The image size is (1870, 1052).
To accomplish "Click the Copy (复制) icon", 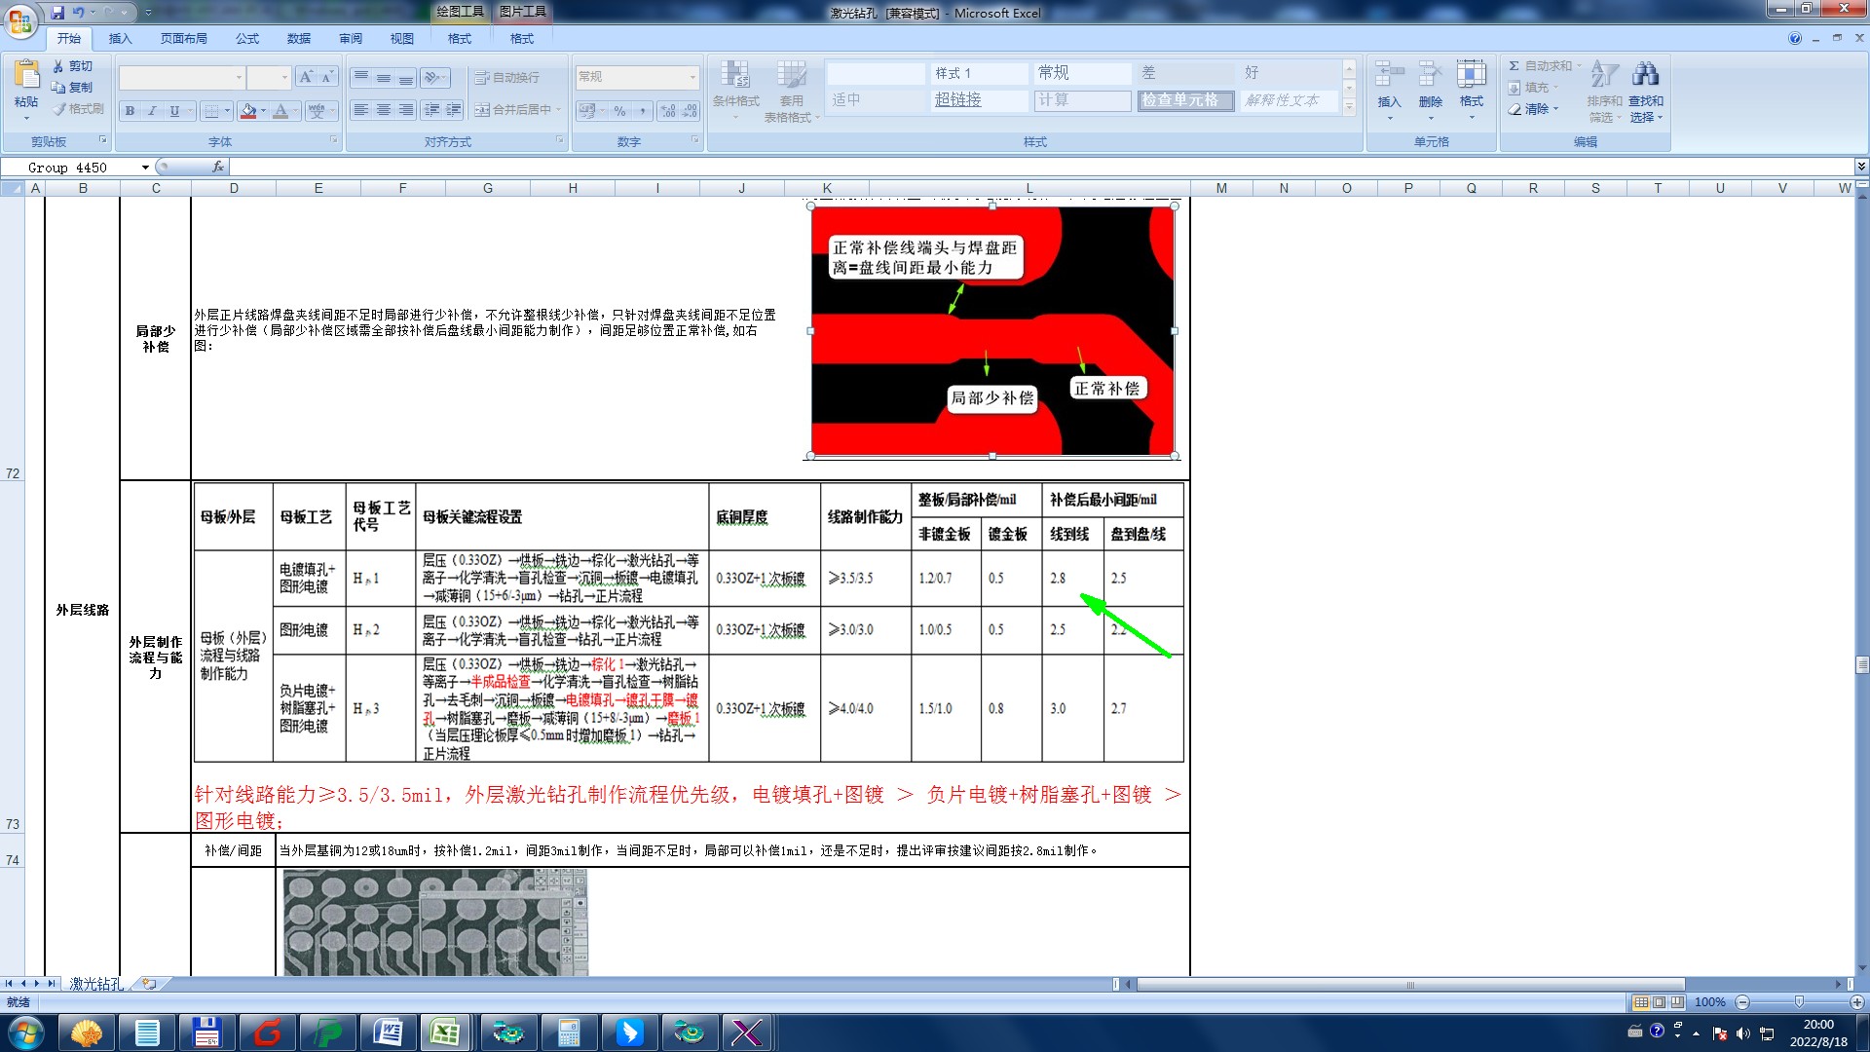I will point(58,88).
